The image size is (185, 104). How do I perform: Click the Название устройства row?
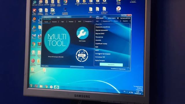point(103,27)
